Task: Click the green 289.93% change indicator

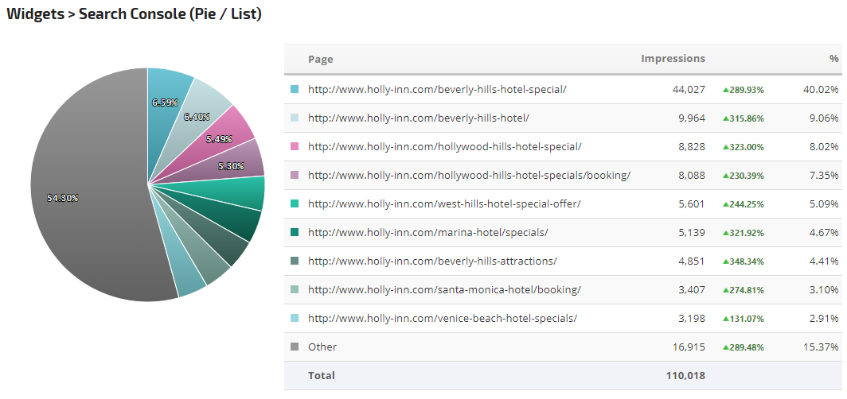Action: point(743,90)
